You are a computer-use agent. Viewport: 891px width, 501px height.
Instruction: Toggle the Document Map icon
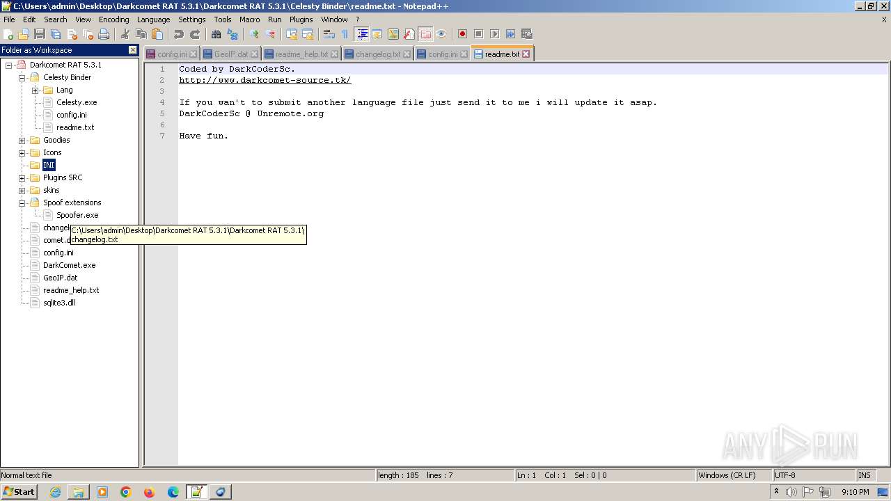click(393, 34)
